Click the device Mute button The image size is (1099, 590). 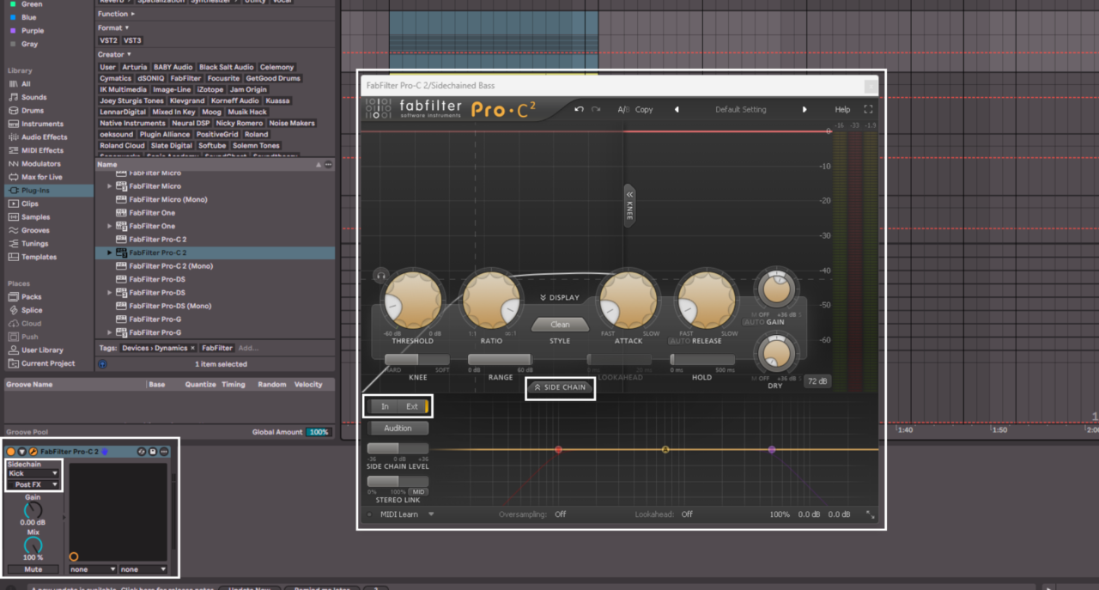pos(33,569)
